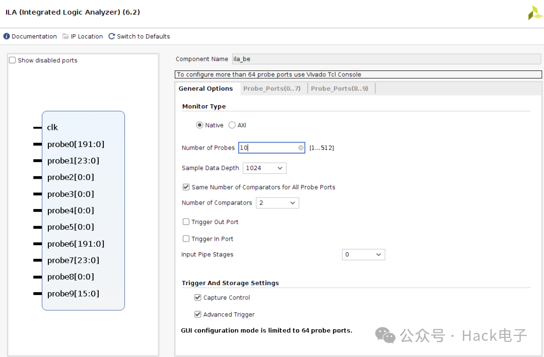Enable the Show disabled ports checkbox
Image resolution: width=544 pixels, height=357 pixels.
click(x=13, y=60)
